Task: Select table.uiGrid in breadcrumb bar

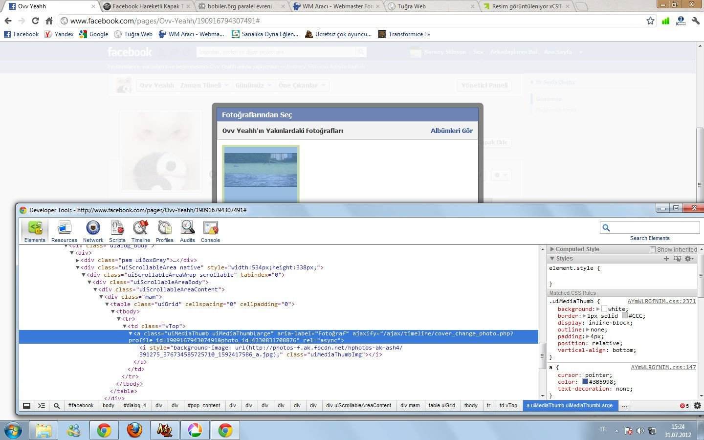Action: pyautogui.click(x=441, y=406)
